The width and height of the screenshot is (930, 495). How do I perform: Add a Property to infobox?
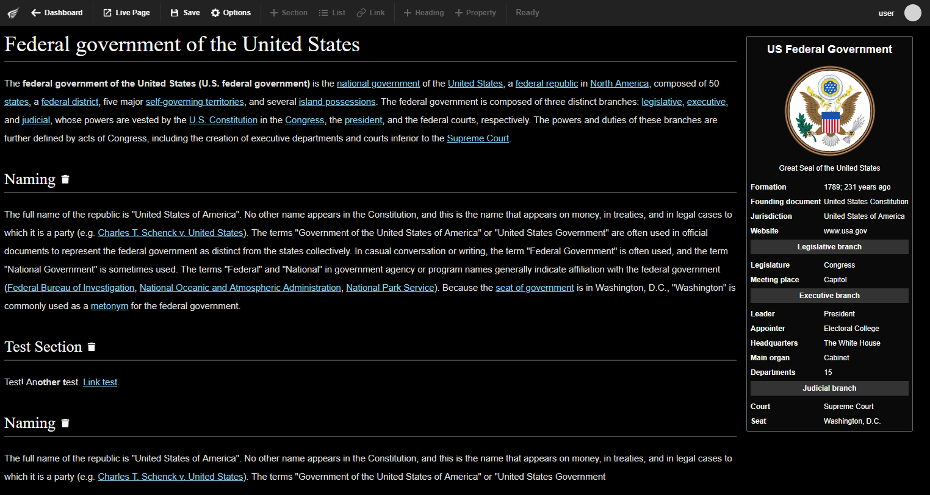pos(475,13)
